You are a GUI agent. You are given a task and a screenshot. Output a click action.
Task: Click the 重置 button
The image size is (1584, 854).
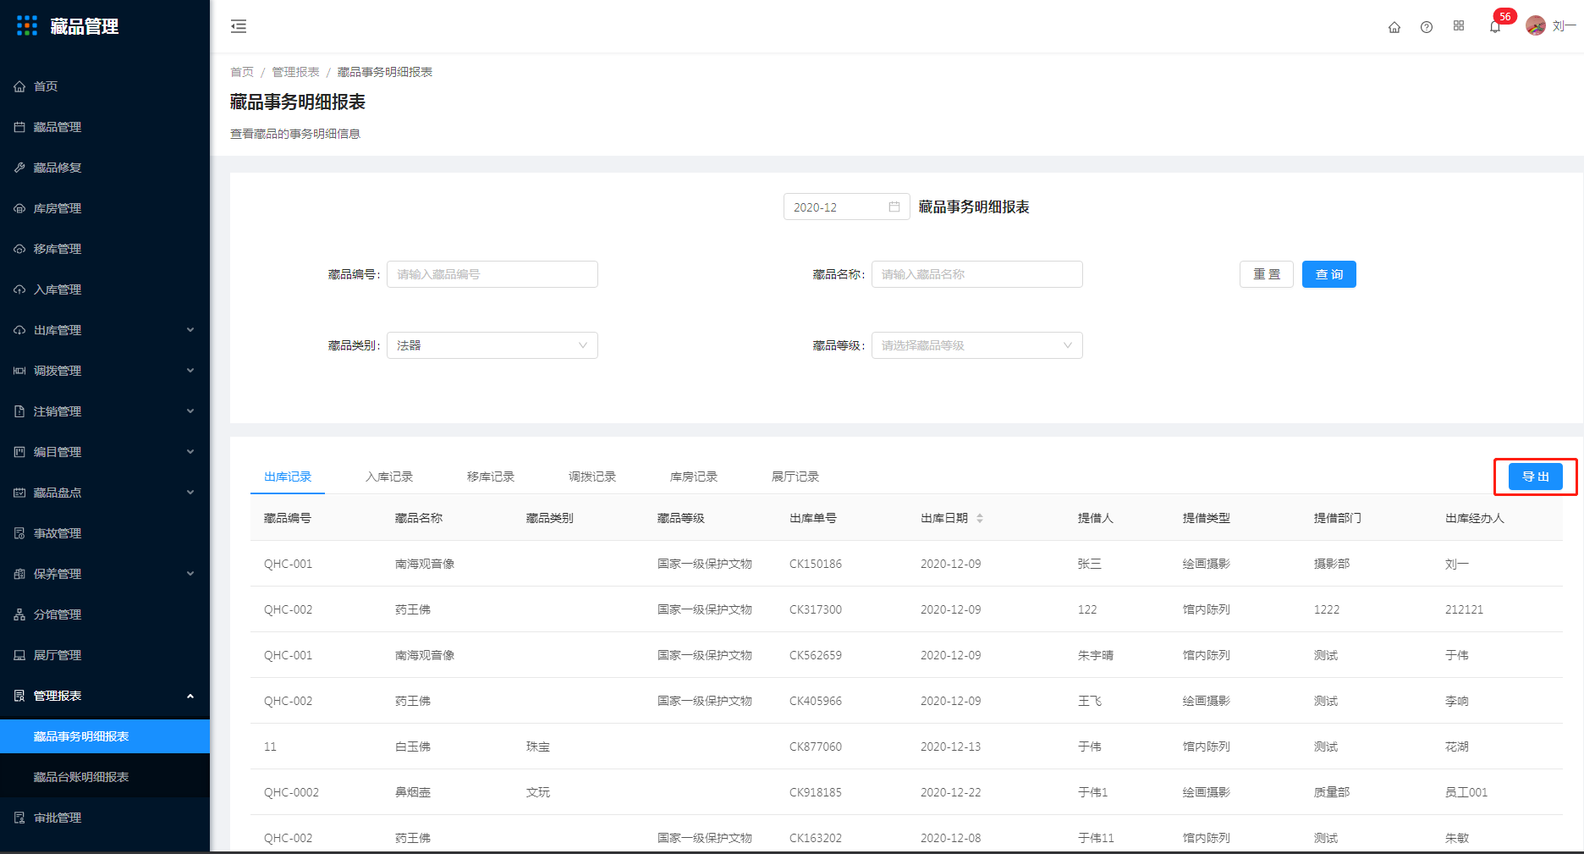tap(1267, 274)
